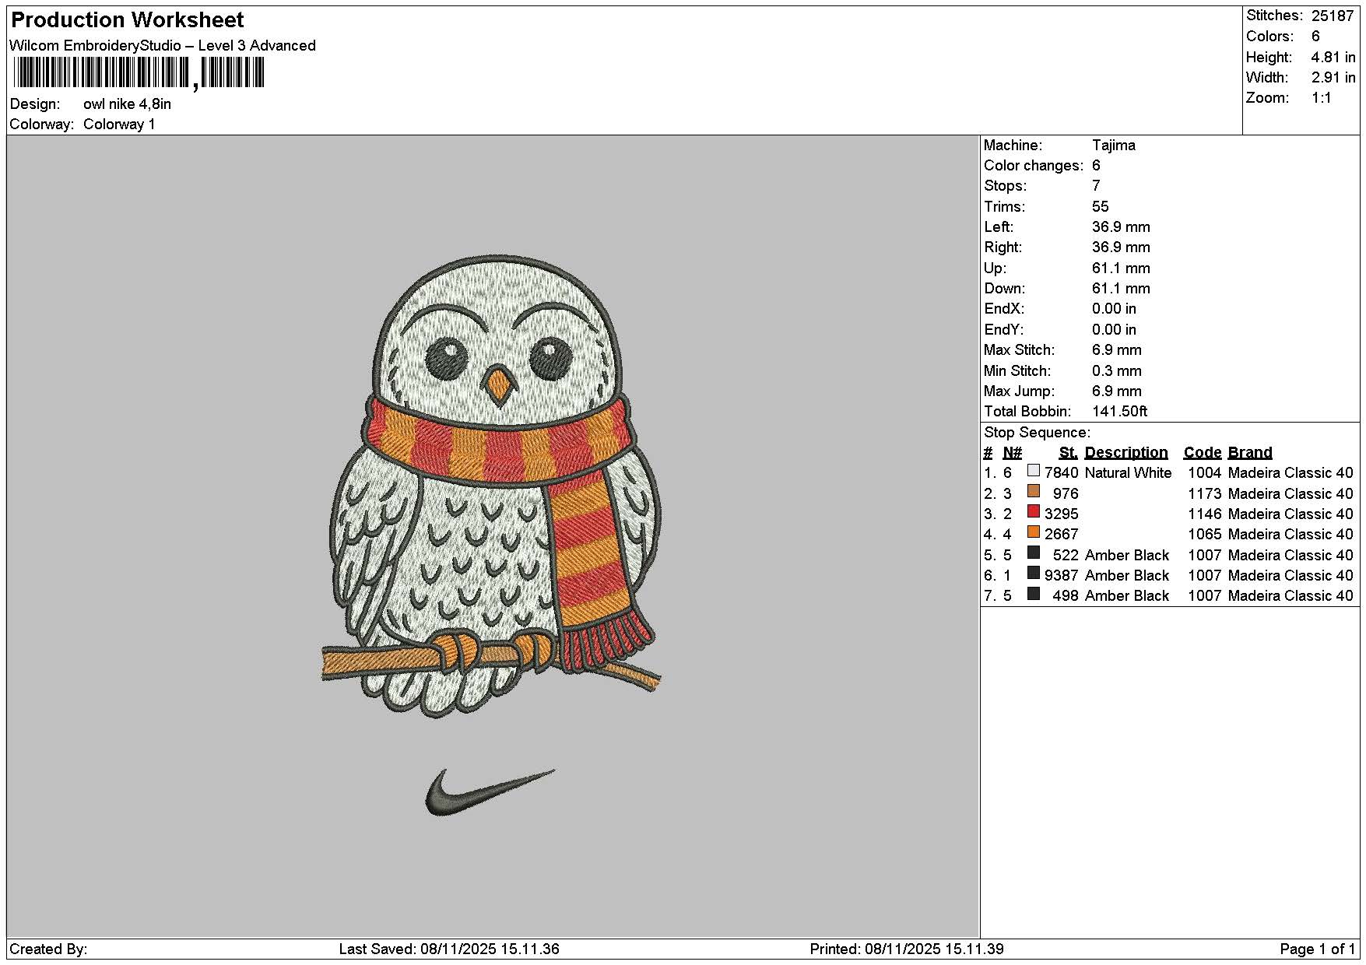The height and width of the screenshot is (965, 1366).
Task: Click the "Stop Sequence:" heading
Action: [1038, 433]
